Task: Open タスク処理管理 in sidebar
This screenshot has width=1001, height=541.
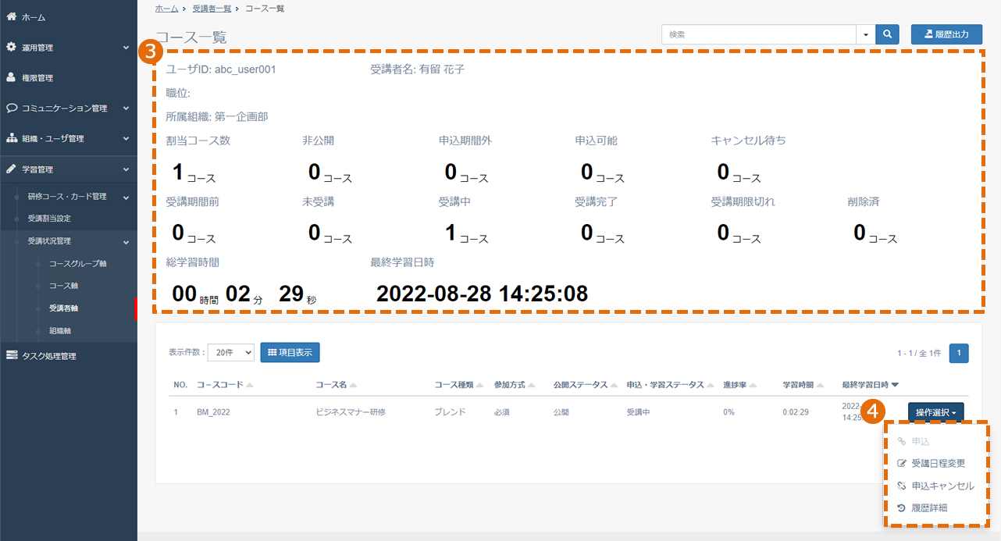Action: (x=69, y=356)
